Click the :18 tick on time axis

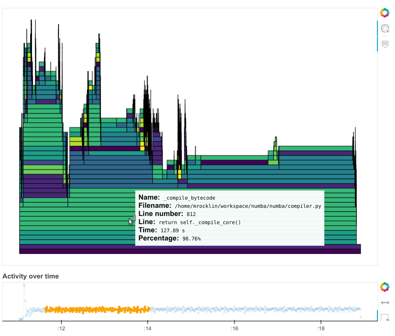pos(320,328)
